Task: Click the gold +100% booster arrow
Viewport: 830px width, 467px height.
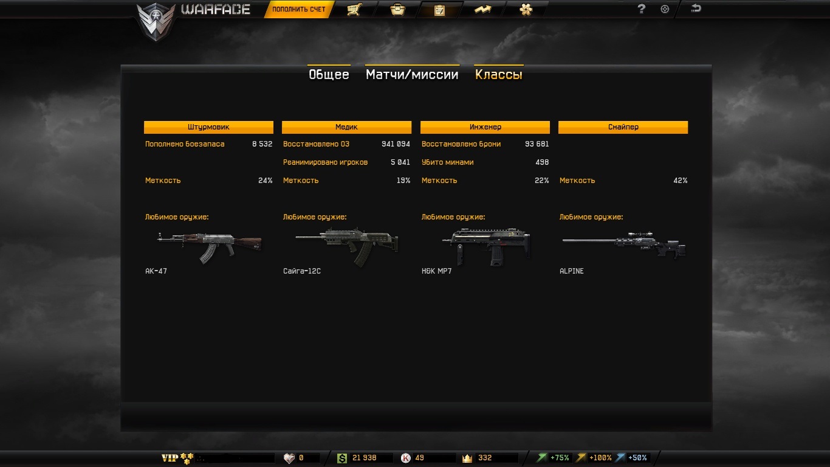Action: coord(581,457)
